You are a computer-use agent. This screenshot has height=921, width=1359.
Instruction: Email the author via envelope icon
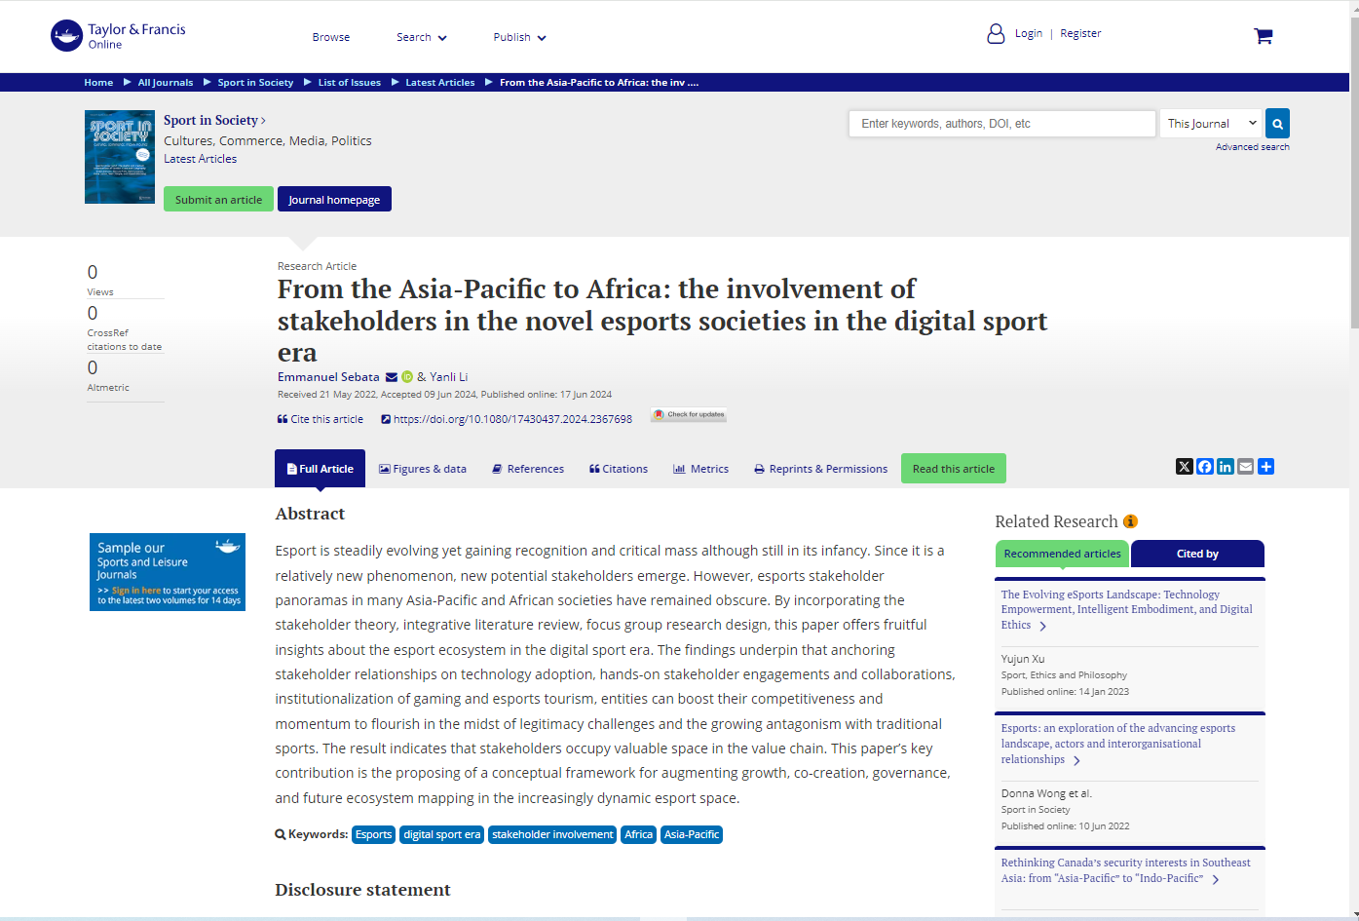pos(392,377)
